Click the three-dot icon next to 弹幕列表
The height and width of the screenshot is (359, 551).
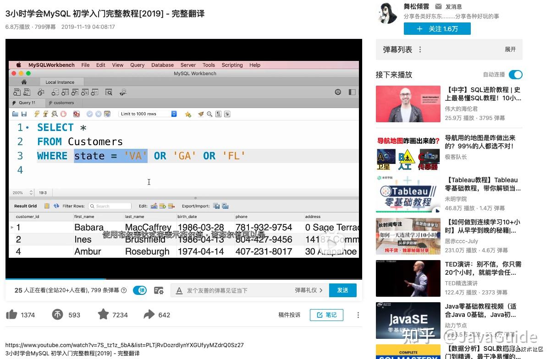tap(420, 49)
